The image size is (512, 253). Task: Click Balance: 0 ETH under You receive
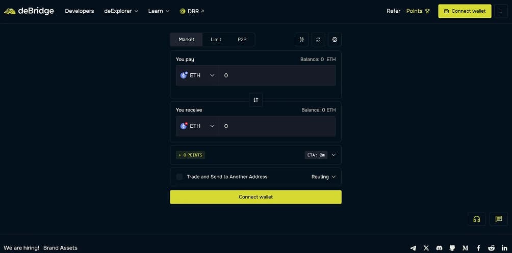pyautogui.click(x=318, y=110)
